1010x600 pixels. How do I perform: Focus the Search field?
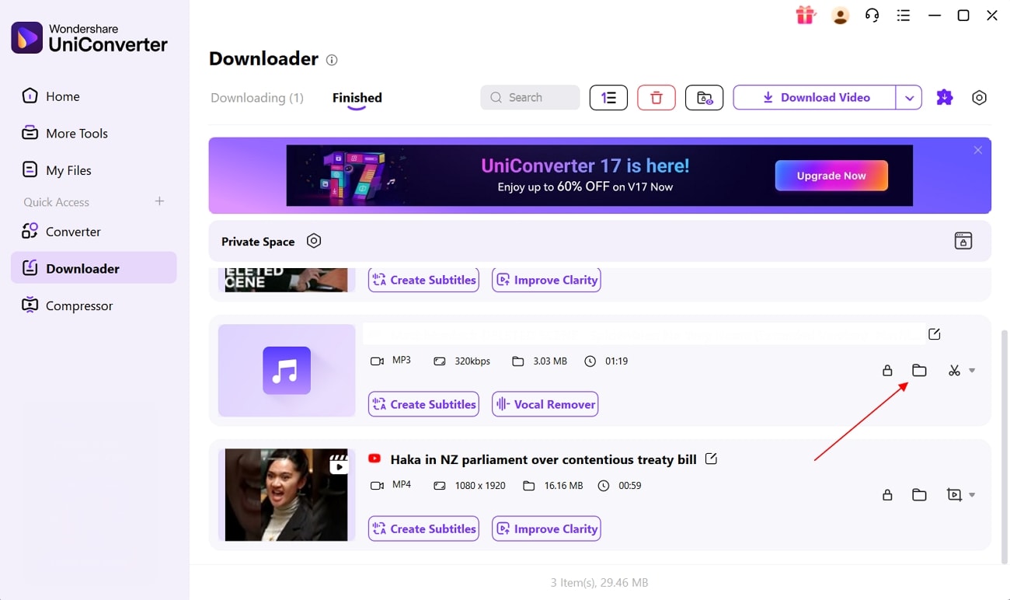click(x=530, y=97)
